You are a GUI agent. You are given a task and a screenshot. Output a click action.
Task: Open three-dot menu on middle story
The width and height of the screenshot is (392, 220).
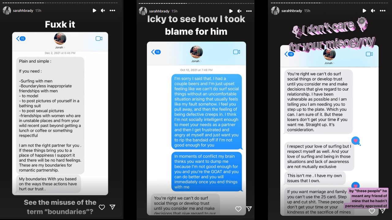(x=249, y=11)
